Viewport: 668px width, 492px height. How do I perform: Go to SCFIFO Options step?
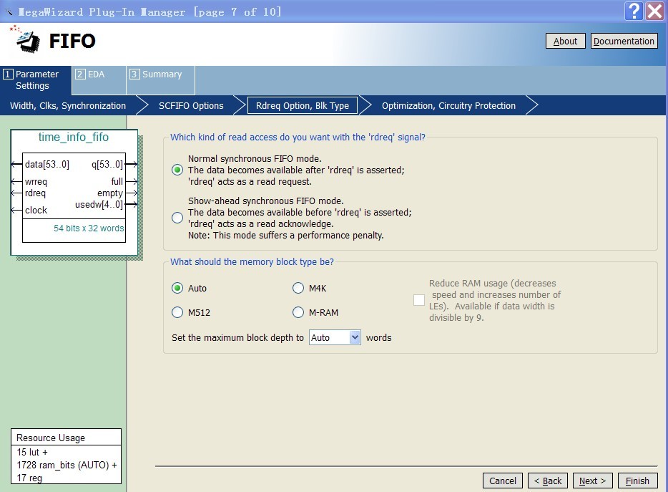pyautogui.click(x=191, y=106)
